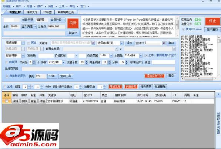Click 详情 in the 加菲狗摄像头 row
Screen dimensions: 221x149
point(42,101)
